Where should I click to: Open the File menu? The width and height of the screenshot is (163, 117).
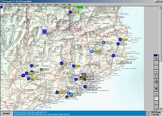pos(2,4)
